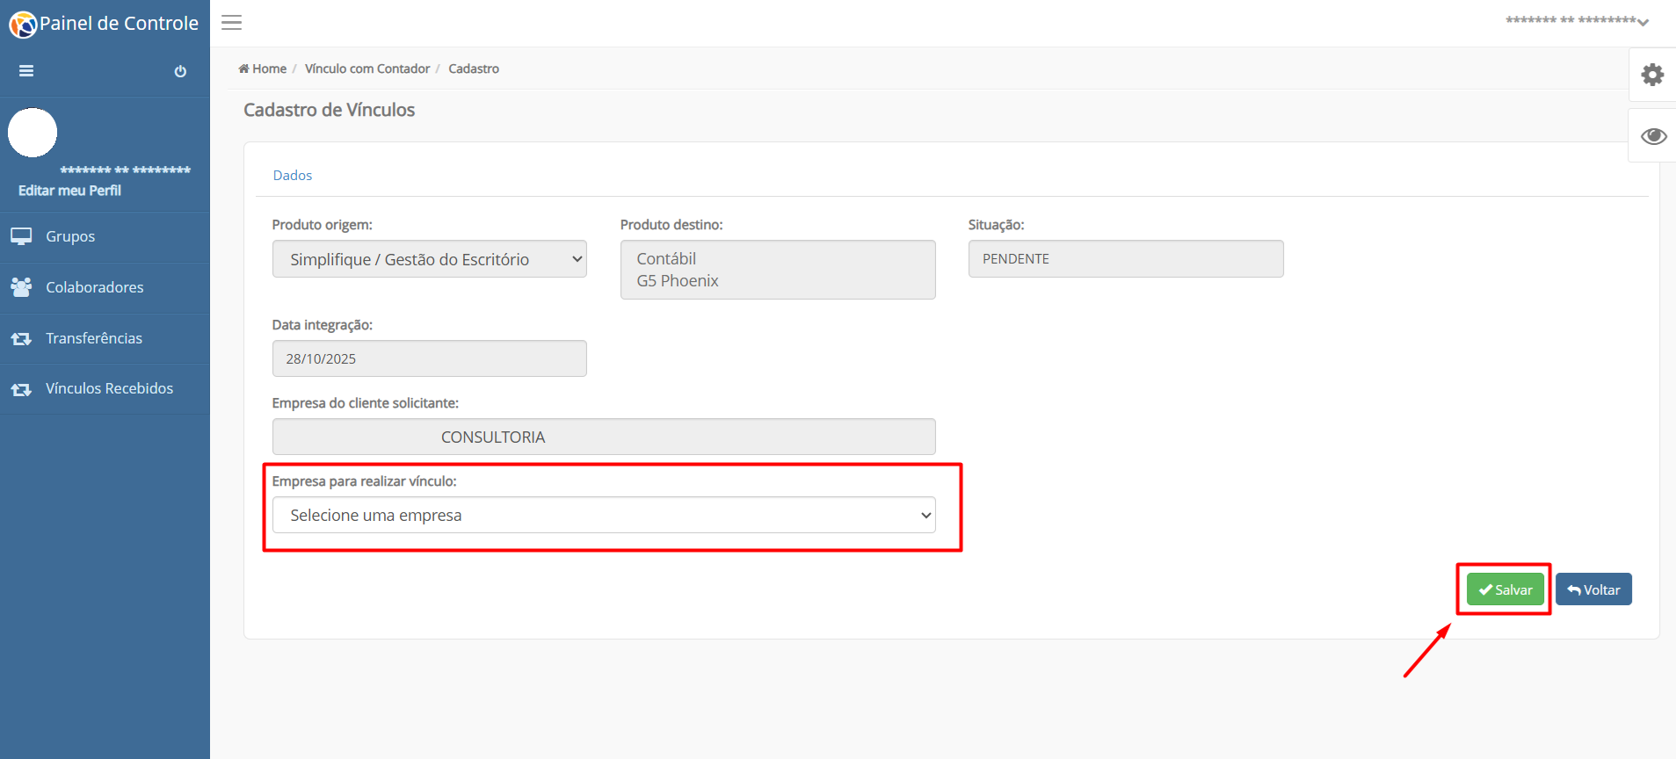This screenshot has height=759, width=1676.
Task: Click the user avatar picture
Action: point(33,133)
